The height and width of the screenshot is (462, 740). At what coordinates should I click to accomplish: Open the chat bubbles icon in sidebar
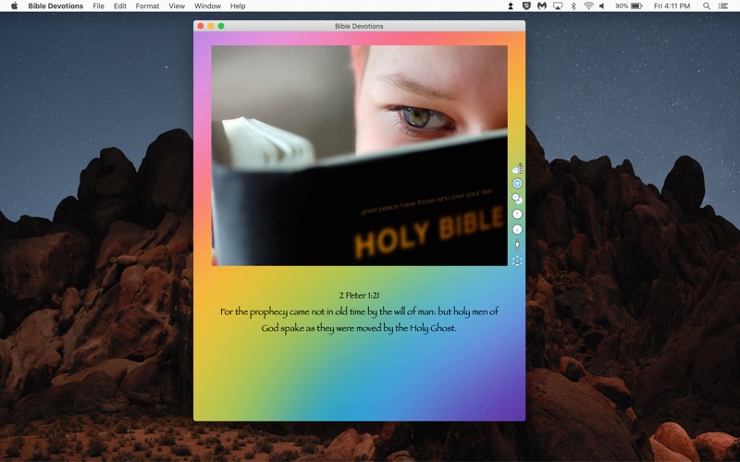[x=517, y=199]
